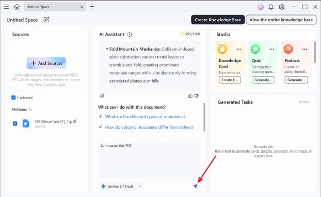Give thumbs up to the response

pos(190,96)
